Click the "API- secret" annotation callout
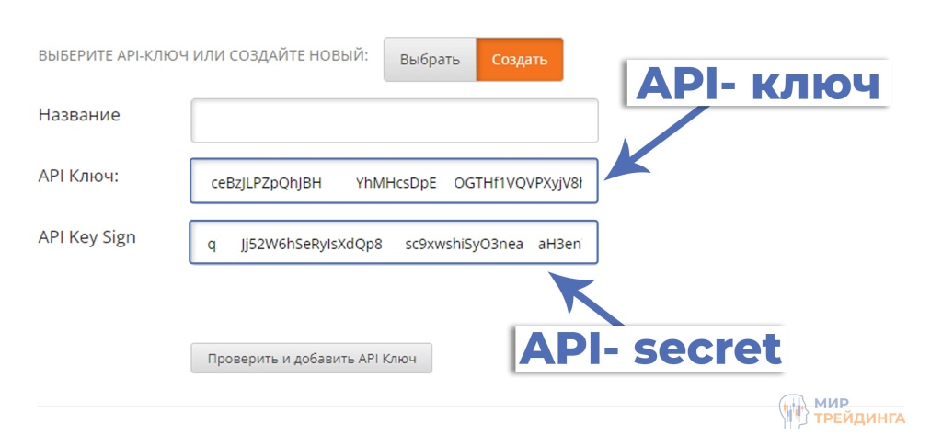The height and width of the screenshot is (435, 942). (x=650, y=349)
